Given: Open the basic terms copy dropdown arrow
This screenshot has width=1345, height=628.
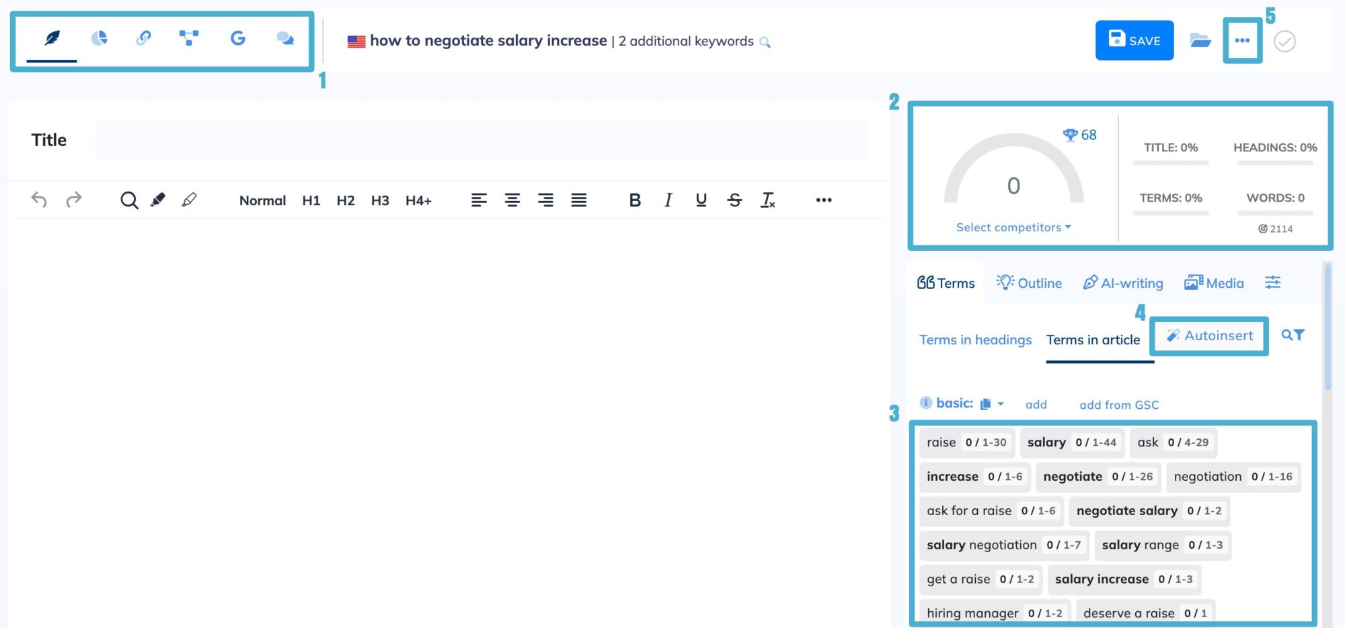Looking at the screenshot, I should point(1000,404).
